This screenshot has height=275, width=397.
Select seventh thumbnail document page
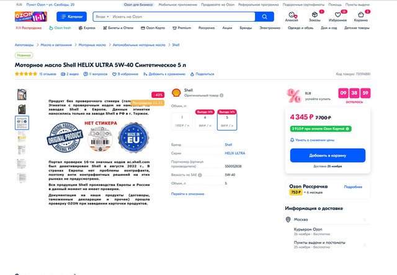tap(22, 178)
